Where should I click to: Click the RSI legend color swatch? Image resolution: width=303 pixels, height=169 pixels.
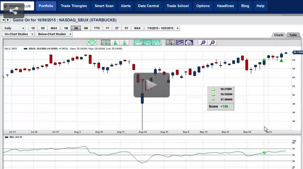point(6,137)
